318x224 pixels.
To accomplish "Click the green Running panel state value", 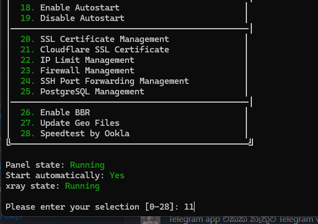I will [87, 165].
